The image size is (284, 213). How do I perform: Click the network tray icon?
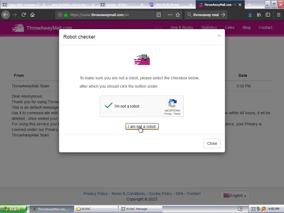(x=258, y=209)
